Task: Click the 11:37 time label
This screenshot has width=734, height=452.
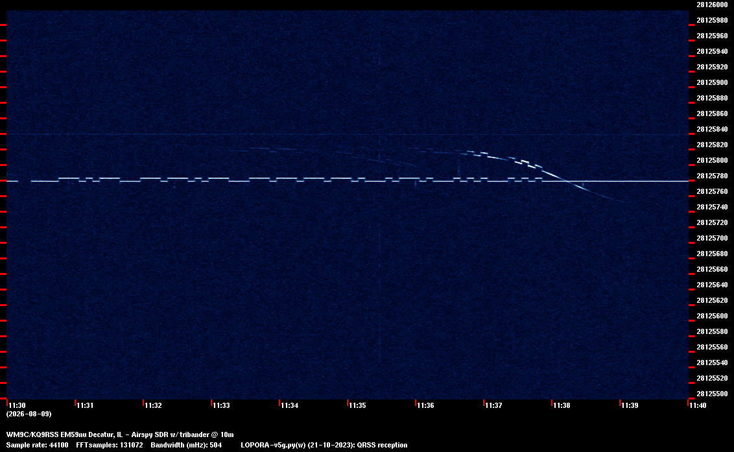Action: tap(493, 405)
